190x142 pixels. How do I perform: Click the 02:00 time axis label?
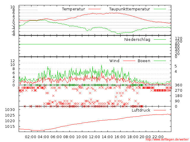pos(31,137)
